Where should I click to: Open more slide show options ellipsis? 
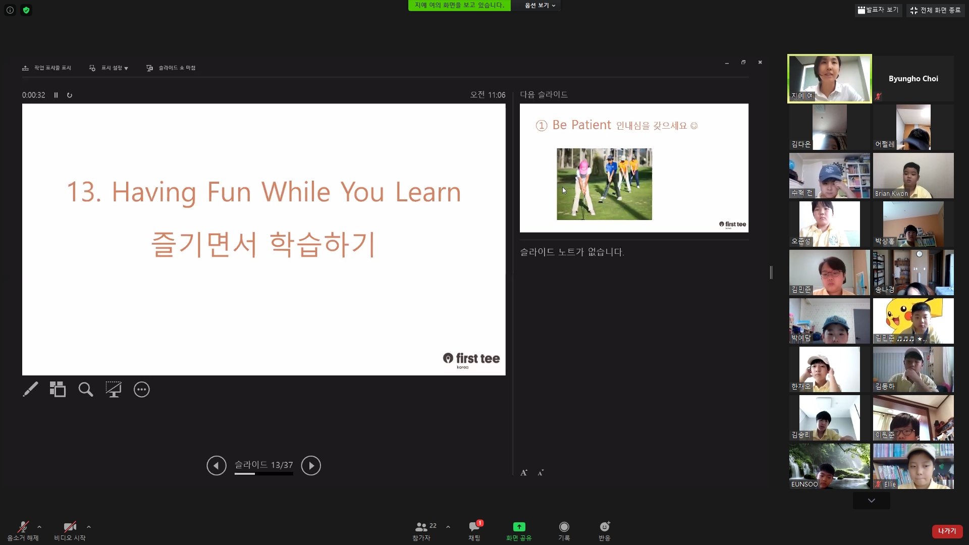[x=142, y=390]
